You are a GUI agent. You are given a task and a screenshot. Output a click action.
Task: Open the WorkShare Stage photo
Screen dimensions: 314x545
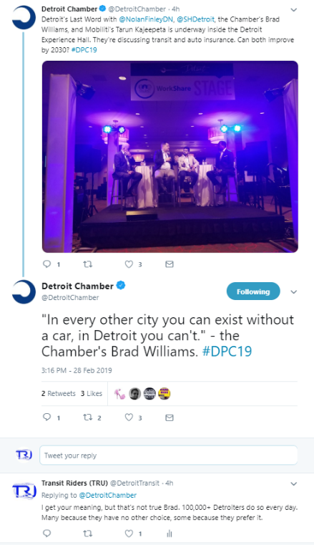[170, 157]
